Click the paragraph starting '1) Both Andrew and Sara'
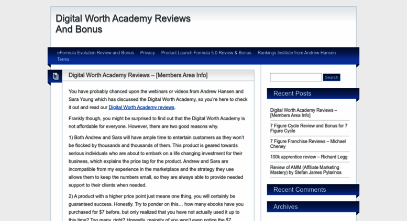The height and width of the screenshot is (221, 407). [x=156, y=161]
